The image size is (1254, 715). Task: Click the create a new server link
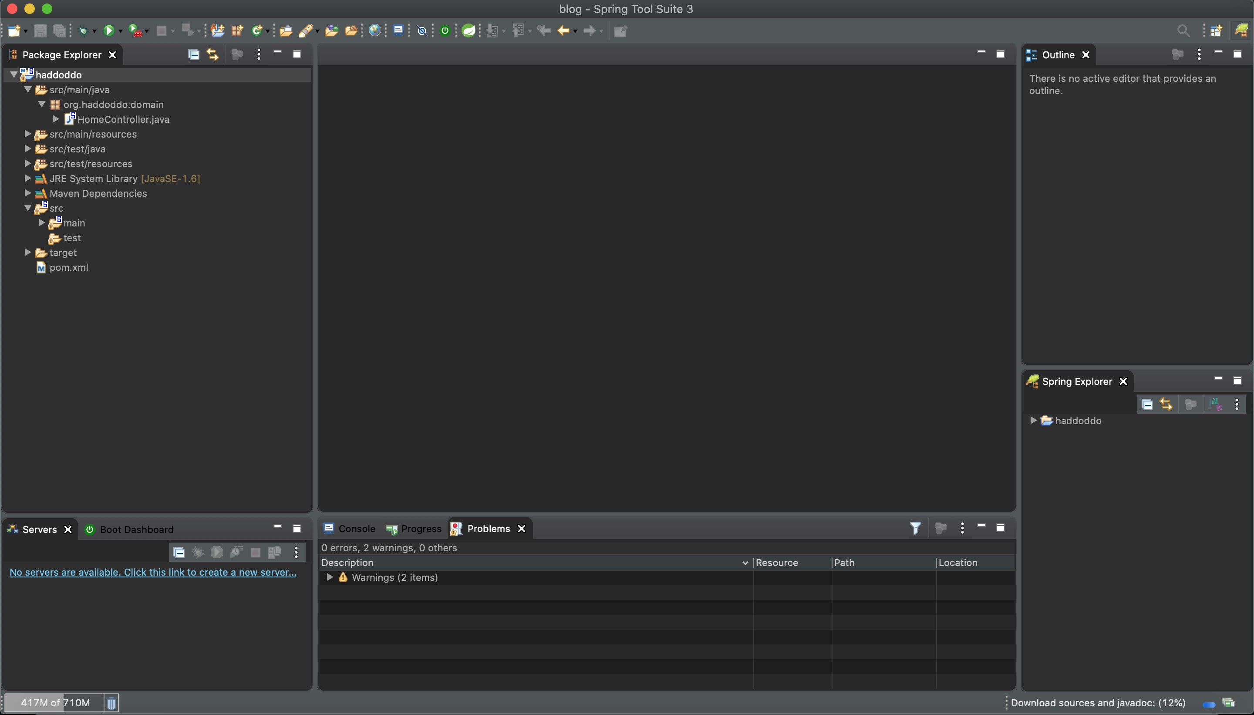(153, 572)
